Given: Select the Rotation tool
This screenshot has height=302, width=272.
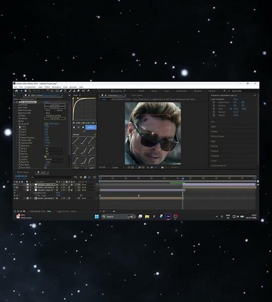Looking at the screenshot, I should [x=48, y=91].
